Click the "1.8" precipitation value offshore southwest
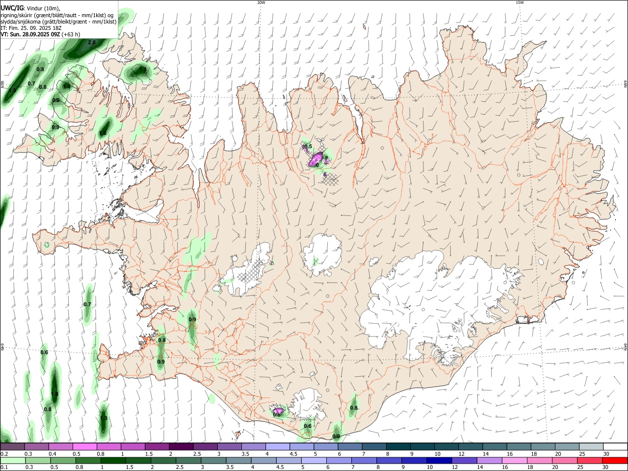Viewport: 628px width, 471px height. click(x=54, y=394)
